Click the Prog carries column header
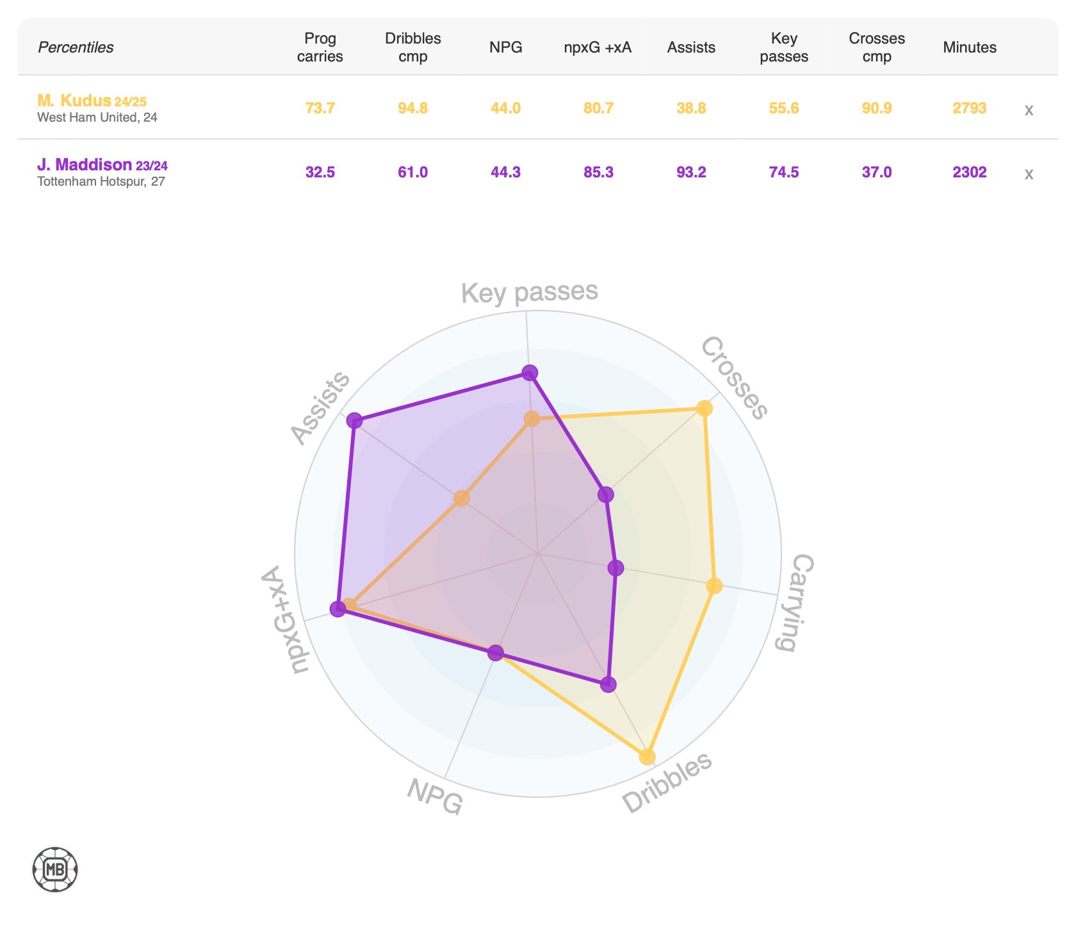 320,47
